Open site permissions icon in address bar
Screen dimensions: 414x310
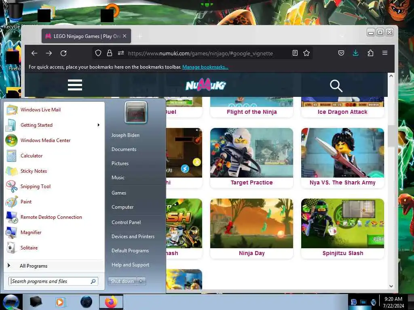[121, 53]
